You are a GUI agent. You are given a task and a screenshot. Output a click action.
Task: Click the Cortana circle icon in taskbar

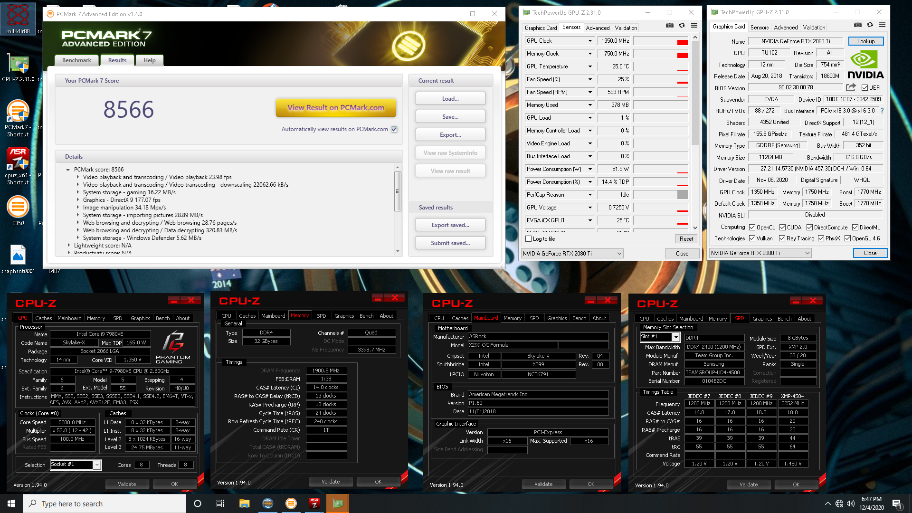pyautogui.click(x=198, y=503)
